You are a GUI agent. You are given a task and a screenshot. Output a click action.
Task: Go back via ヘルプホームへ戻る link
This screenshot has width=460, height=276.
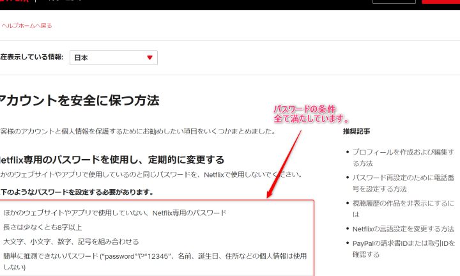26,26
